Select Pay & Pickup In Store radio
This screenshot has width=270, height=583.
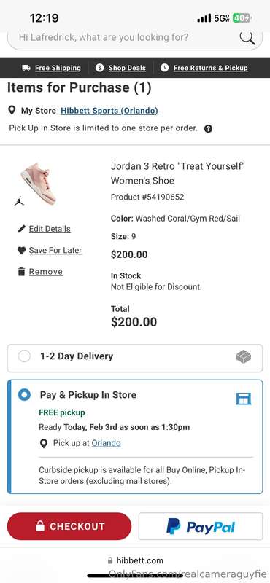point(24,394)
